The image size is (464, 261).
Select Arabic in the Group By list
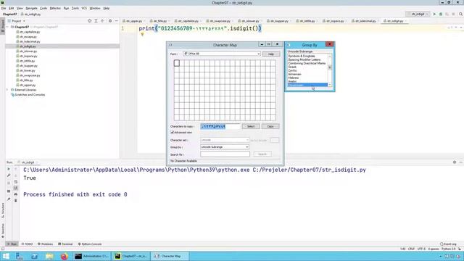click(x=292, y=81)
